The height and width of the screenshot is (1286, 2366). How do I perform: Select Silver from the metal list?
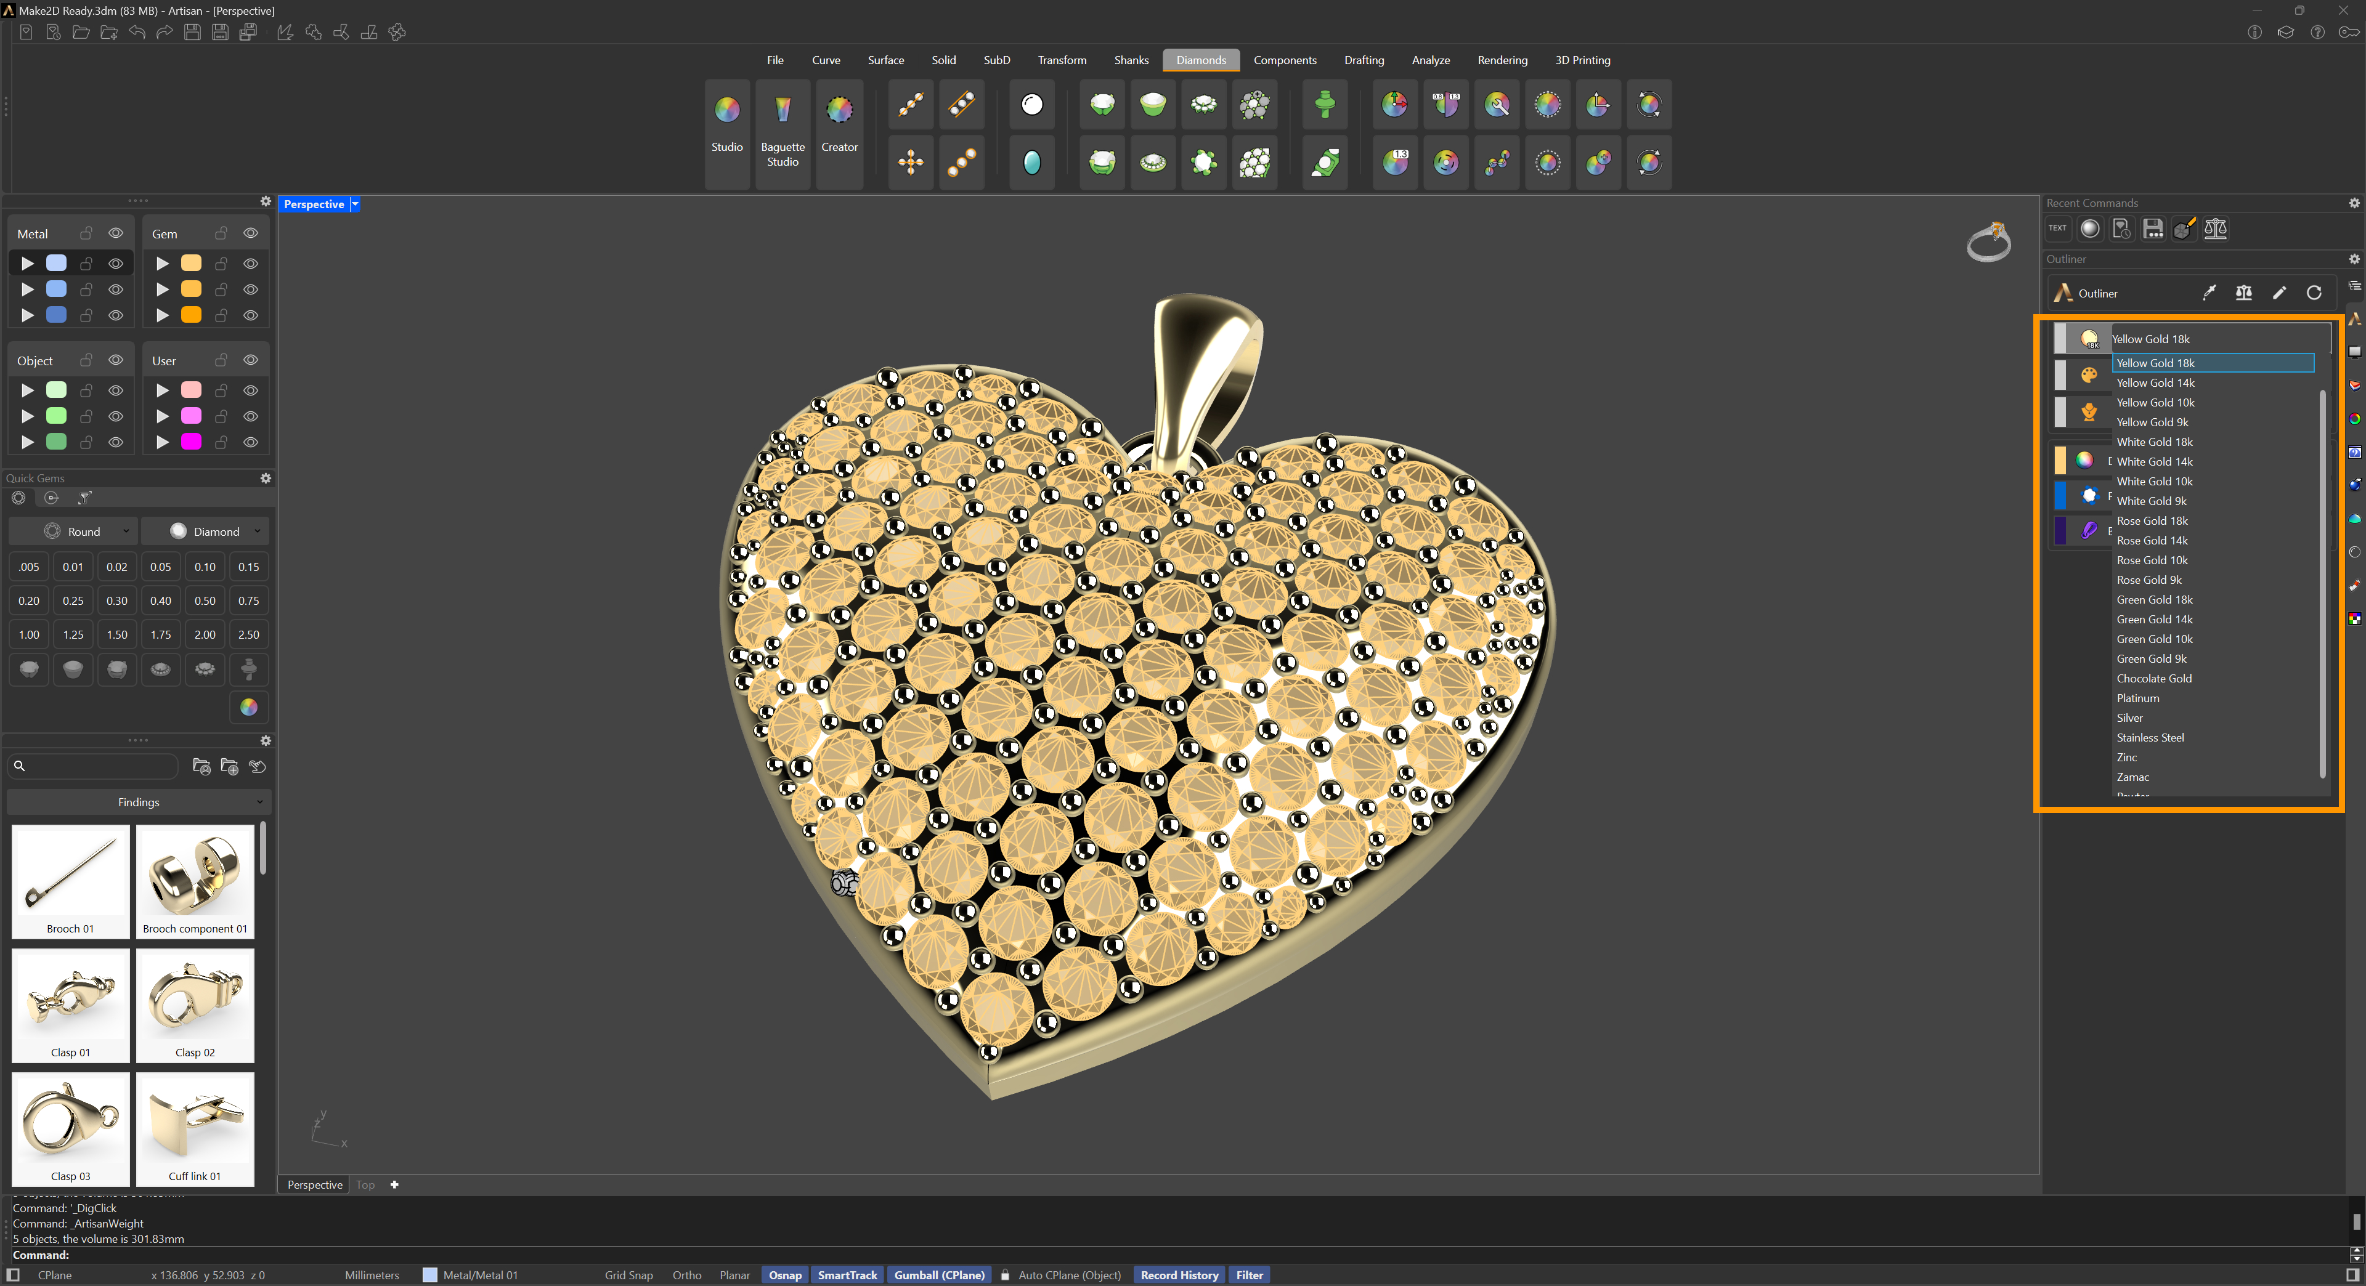point(2129,718)
